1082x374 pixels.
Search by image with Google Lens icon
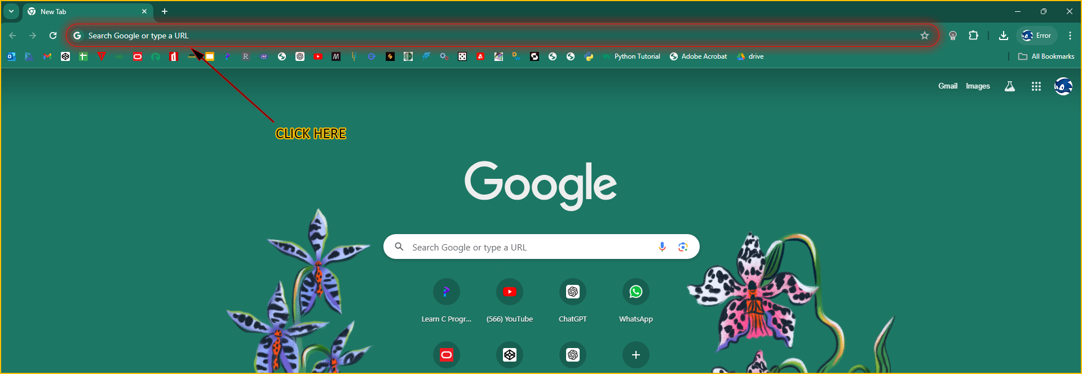683,247
